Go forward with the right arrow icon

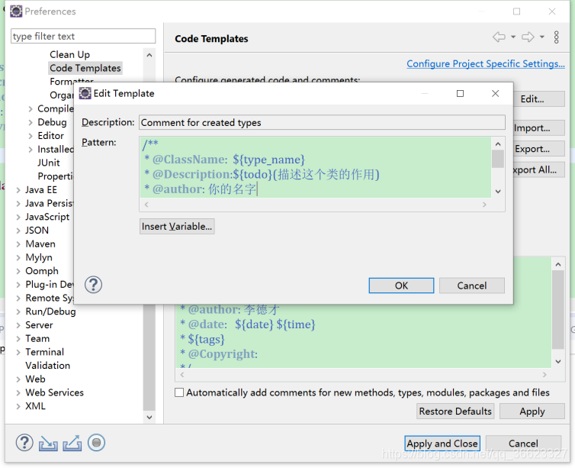pos(527,37)
